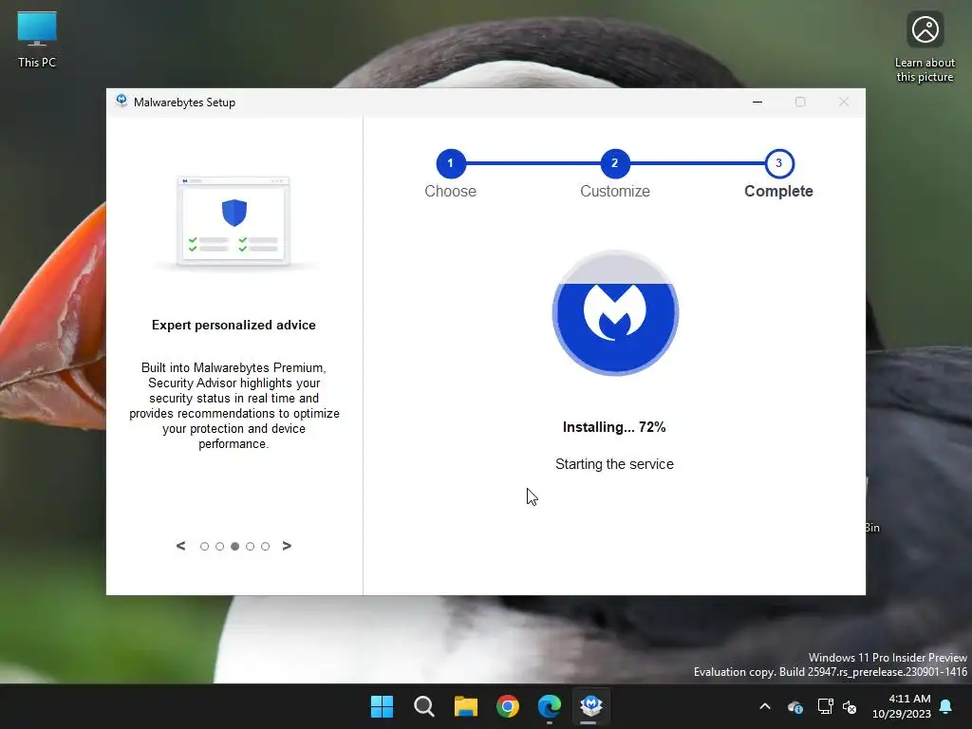
Task: Click the network display tray icon
Action: (x=825, y=706)
